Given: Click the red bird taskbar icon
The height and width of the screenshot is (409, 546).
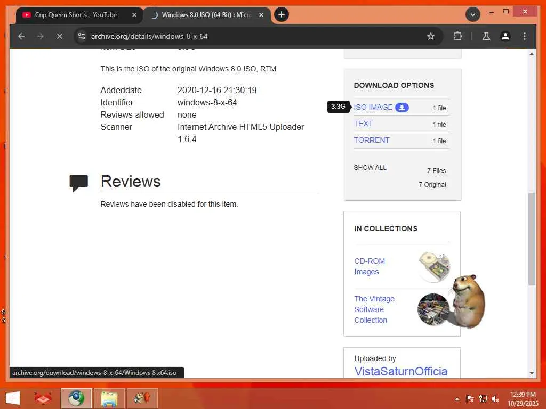Looking at the screenshot, I should click(43, 398).
